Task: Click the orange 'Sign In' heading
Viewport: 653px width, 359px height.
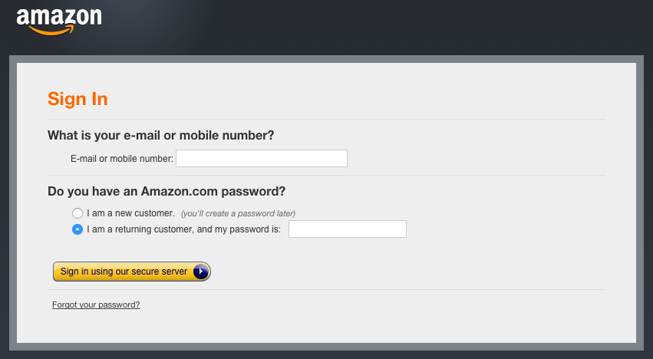Action: 78,99
